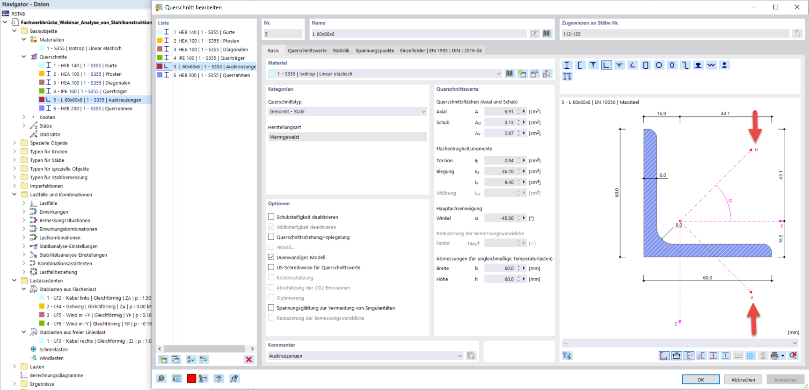Screen dimensions: 809x390
Task: Toggle the Kostenschätzung checkbox
Action: (x=271, y=278)
